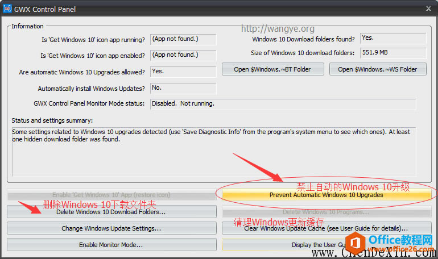Click the 'Status and settings summary:' label

(x=52, y=120)
